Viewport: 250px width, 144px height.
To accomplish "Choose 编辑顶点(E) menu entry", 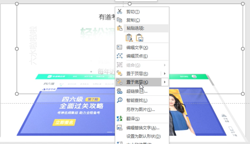I will [x=142, y=56].
